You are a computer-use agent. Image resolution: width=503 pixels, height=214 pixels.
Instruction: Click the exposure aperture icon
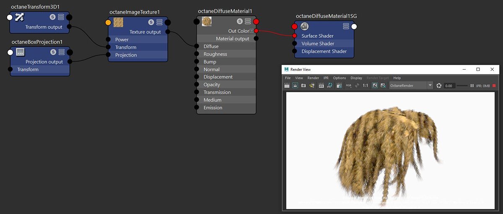point(439,86)
